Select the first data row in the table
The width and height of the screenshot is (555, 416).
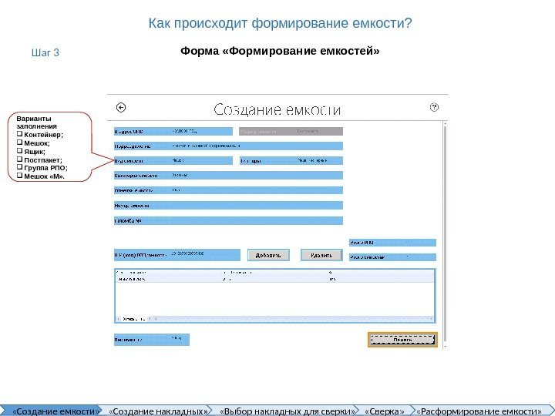point(275,279)
